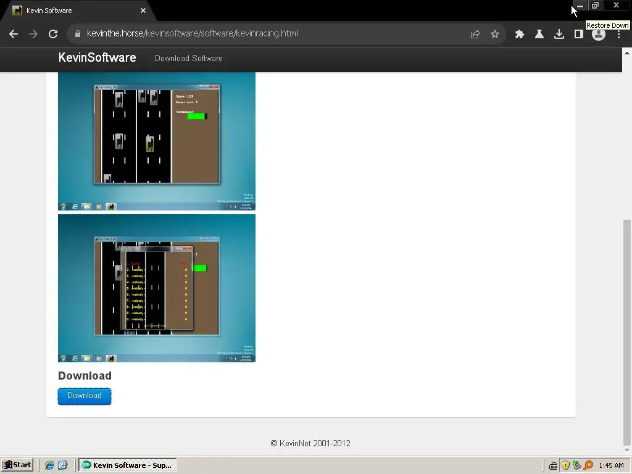Click the © KevinNet 2001-2012 footer text
Viewport: 632px width, 474px height.
pyautogui.click(x=310, y=443)
